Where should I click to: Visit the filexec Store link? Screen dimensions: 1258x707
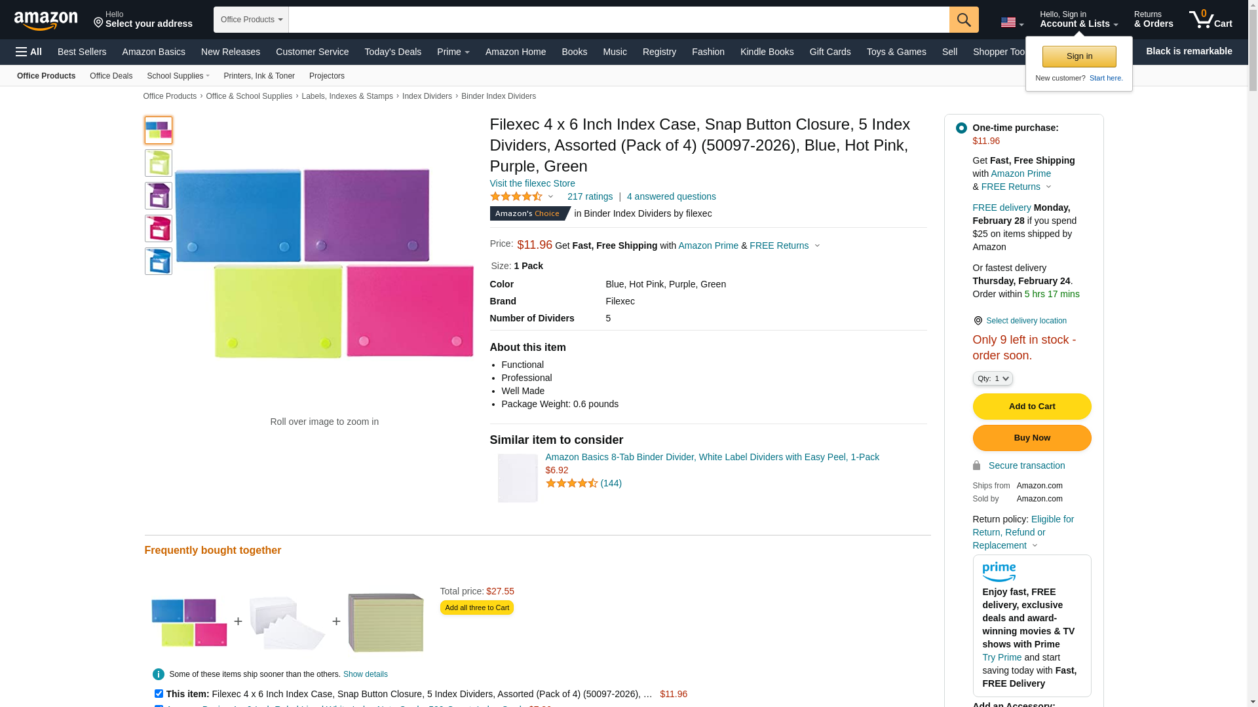[532, 183]
